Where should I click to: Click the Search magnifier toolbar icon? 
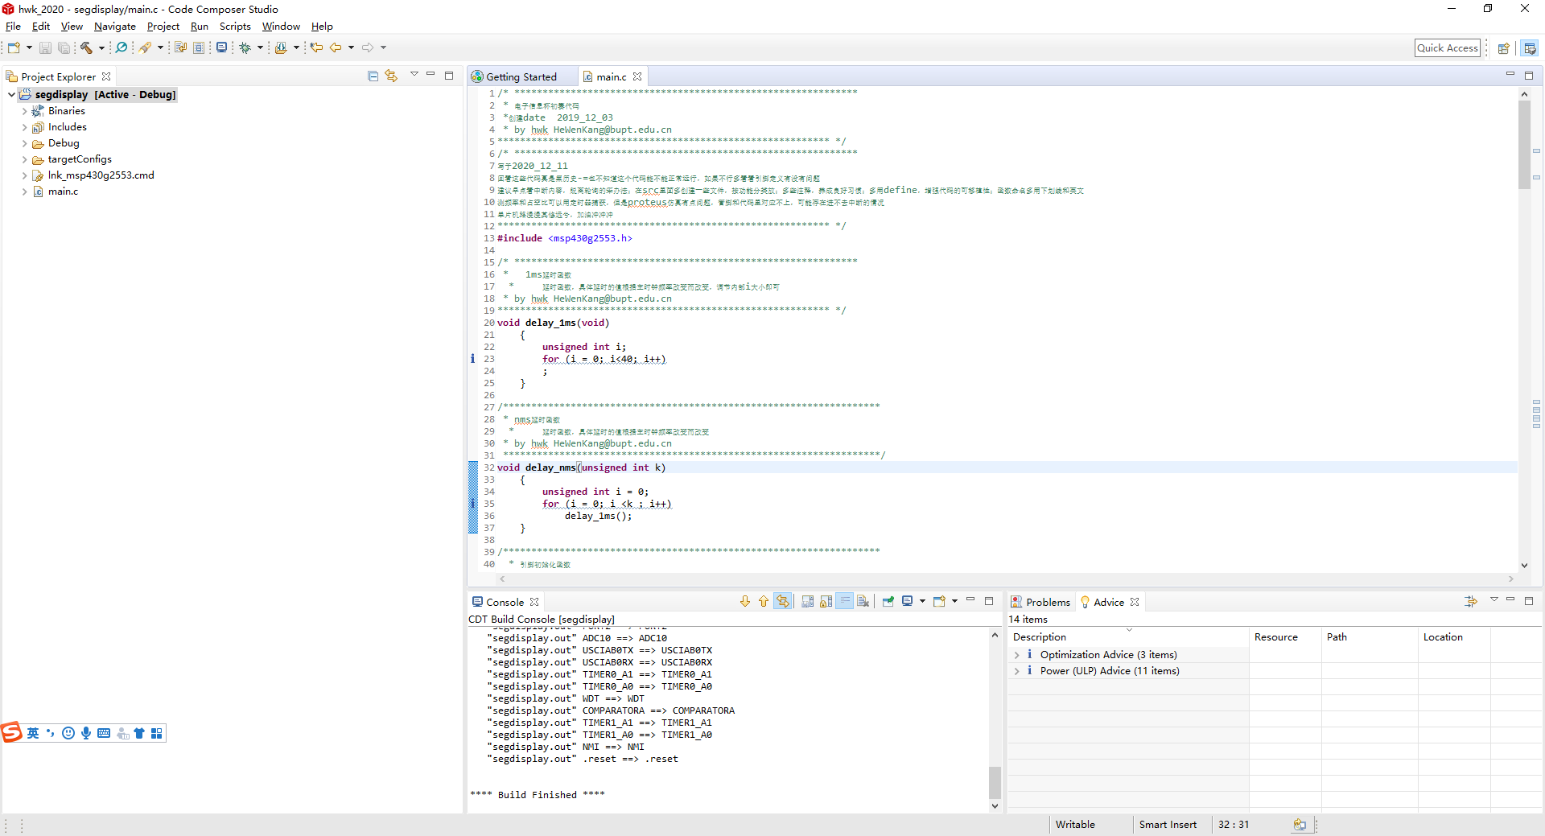pyautogui.click(x=122, y=48)
